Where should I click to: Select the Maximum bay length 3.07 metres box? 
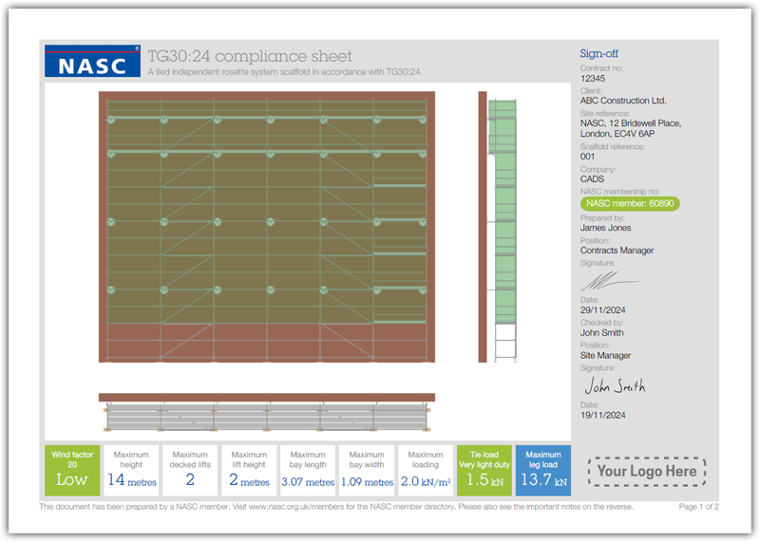[308, 471]
